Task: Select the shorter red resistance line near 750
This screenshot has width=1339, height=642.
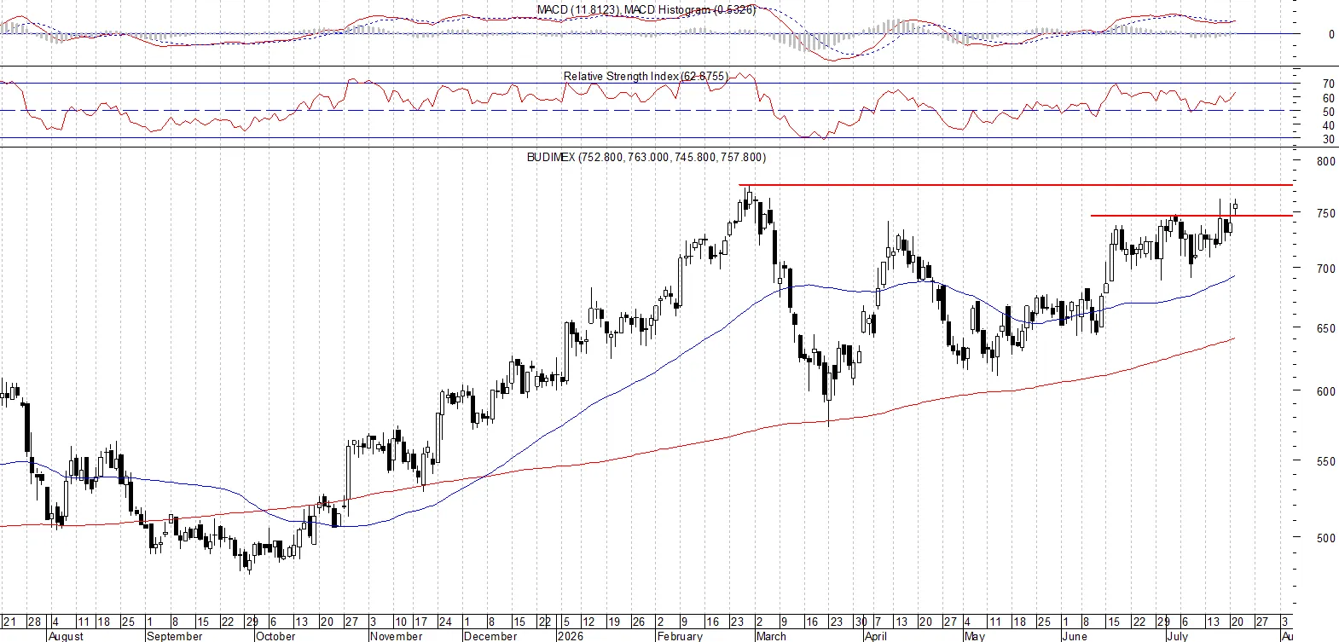Action: (1191, 216)
